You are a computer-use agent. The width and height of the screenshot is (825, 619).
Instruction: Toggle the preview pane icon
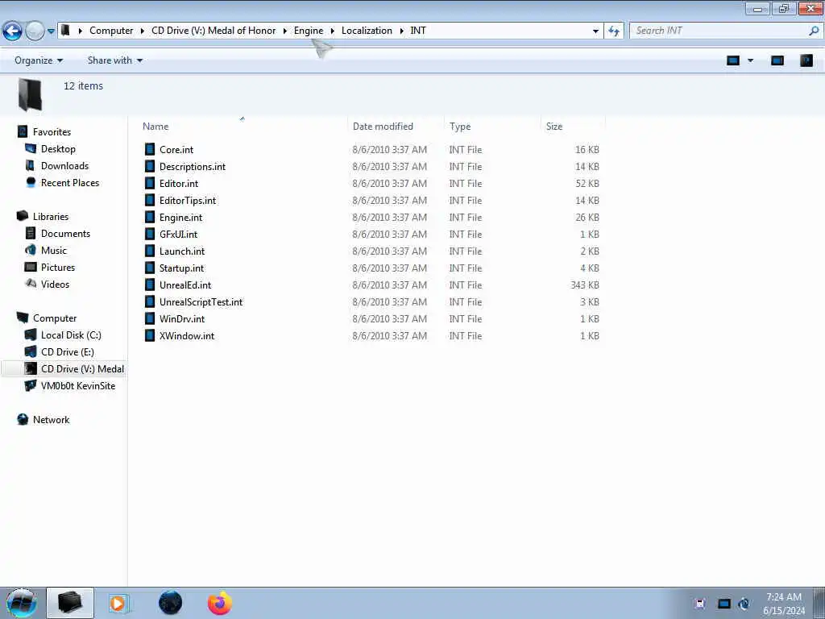point(777,60)
